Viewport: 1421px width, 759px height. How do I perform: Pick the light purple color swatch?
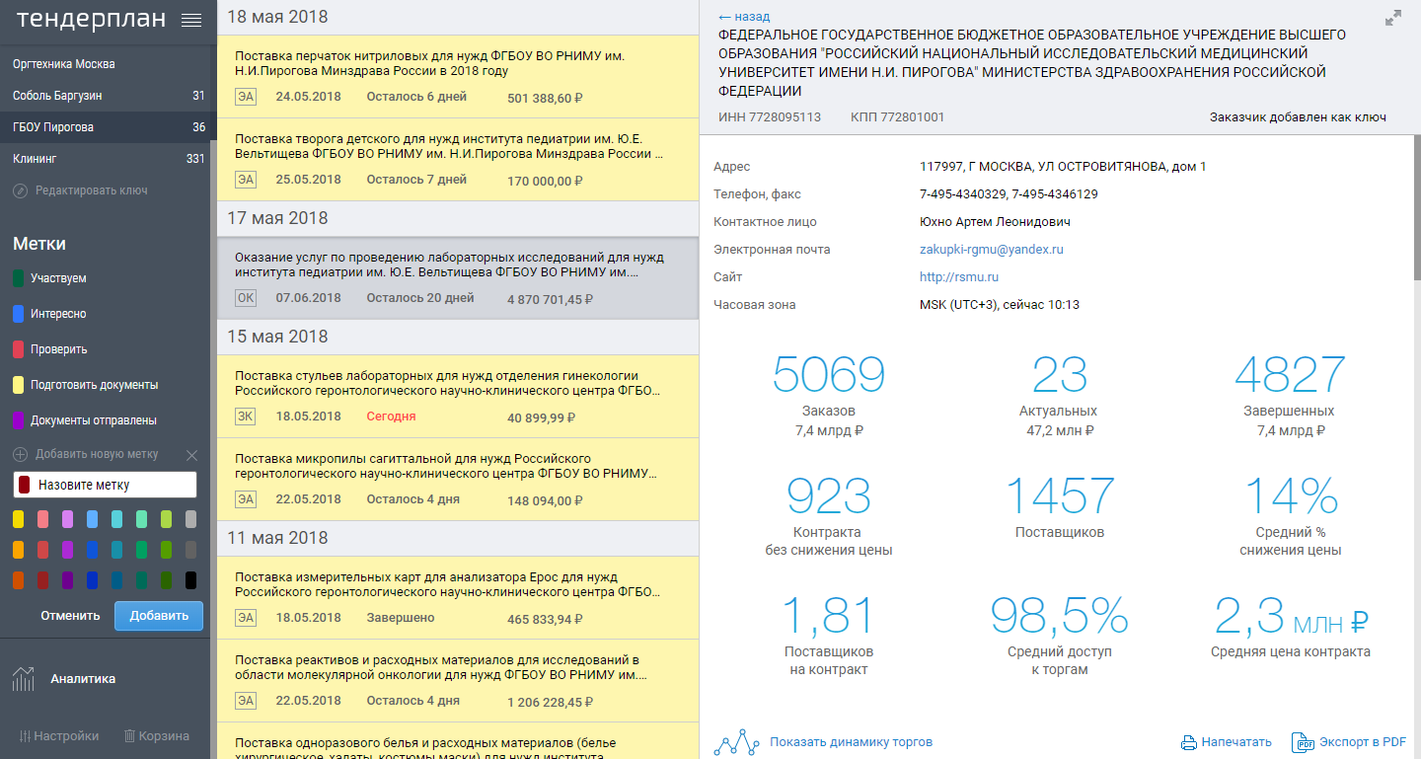pyautogui.click(x=68, y=519)
